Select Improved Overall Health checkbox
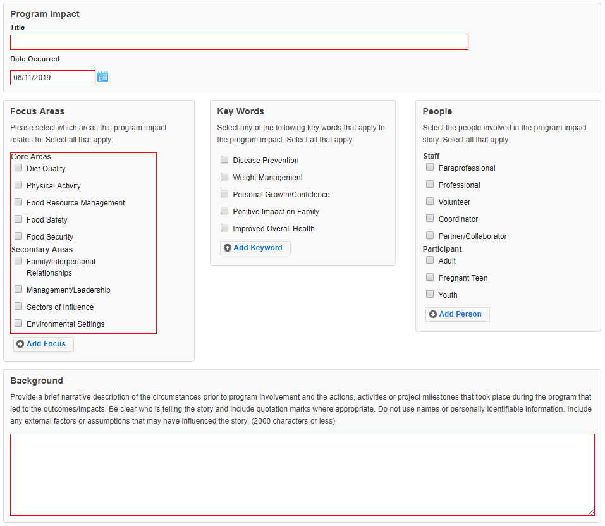This screenshot has height=526, width=605. tap(224, 228)
